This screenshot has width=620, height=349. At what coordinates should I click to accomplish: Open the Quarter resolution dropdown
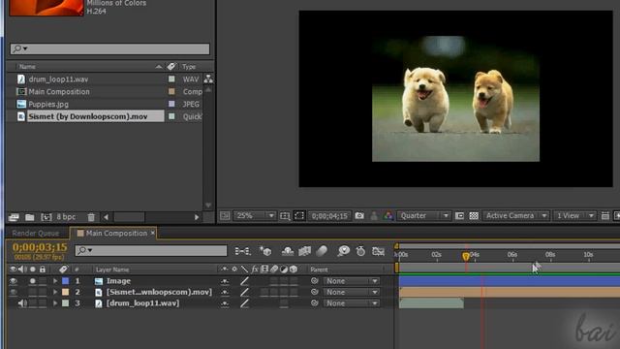click(x=424, y=215)
